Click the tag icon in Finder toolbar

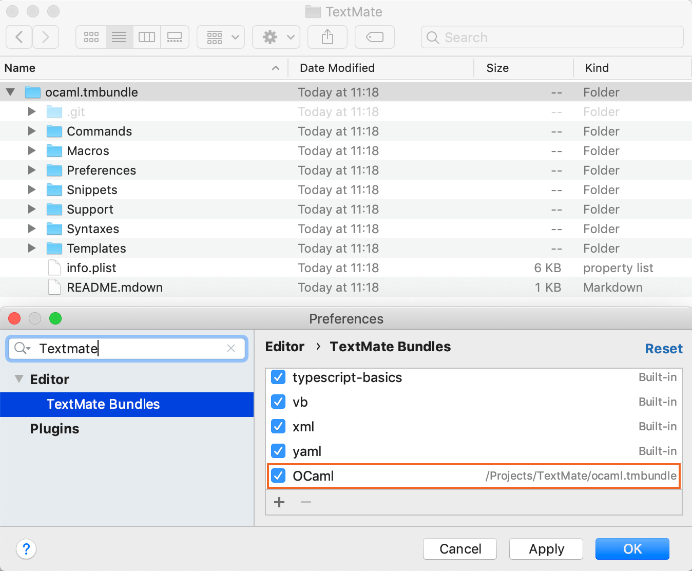coord(374,36)
